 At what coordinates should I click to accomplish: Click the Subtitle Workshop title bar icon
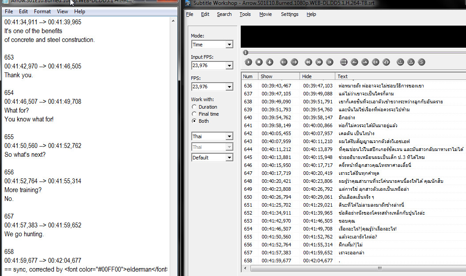188,3
